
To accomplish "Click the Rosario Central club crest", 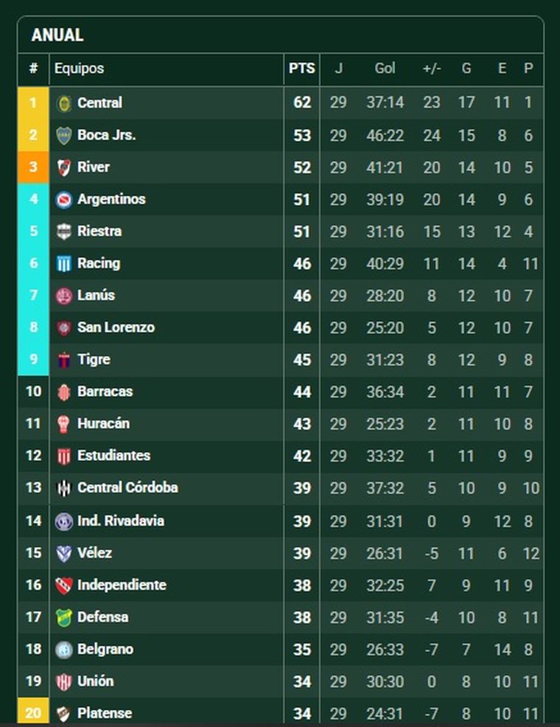I will click(64, 103).
